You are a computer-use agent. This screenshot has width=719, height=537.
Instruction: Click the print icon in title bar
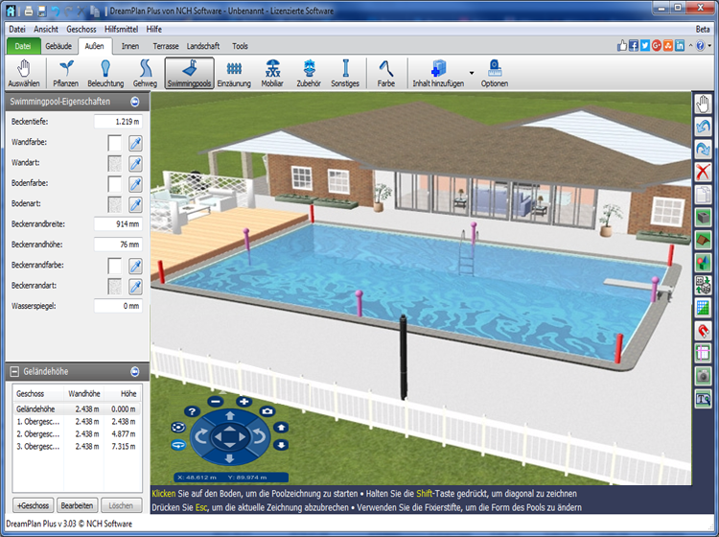(x=29, y=11)
